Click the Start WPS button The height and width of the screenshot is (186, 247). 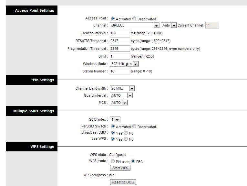(x=120, y=168)
